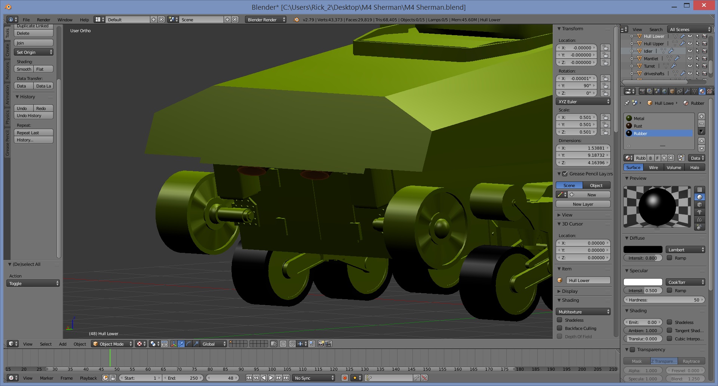The image size is (718, 386).
Task: Toggle visibility eye for Hull Upper
Action: [690, 43]
